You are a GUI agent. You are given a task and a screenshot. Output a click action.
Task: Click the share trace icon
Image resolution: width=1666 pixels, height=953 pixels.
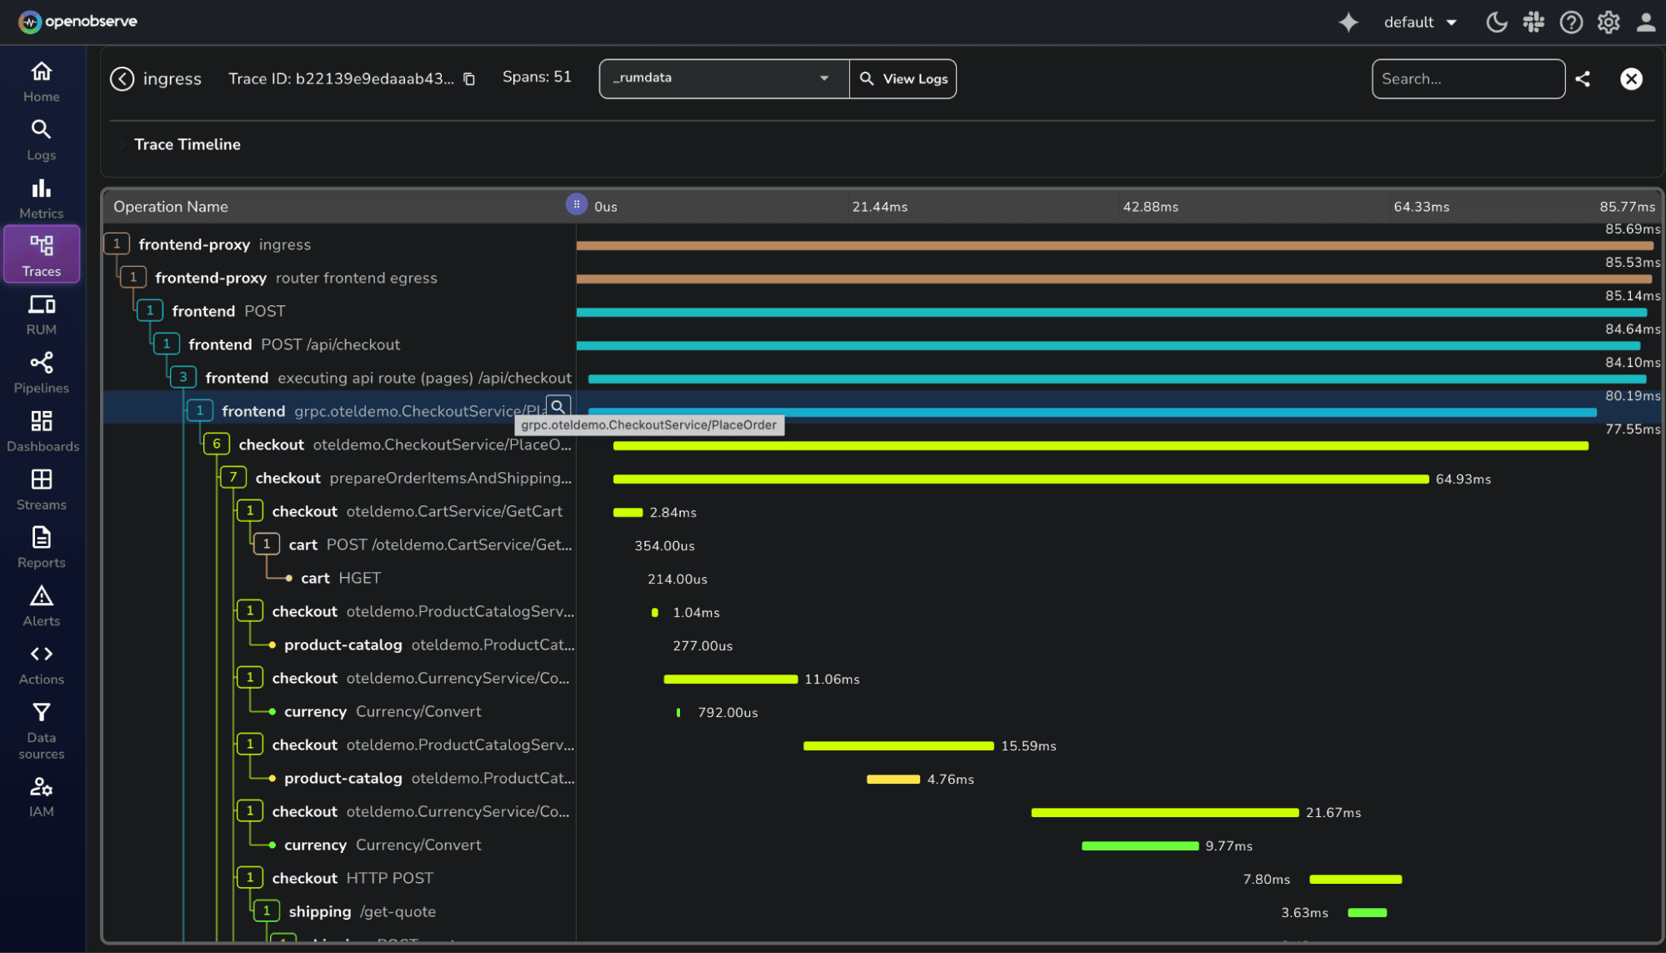(x=1583, y=78)
